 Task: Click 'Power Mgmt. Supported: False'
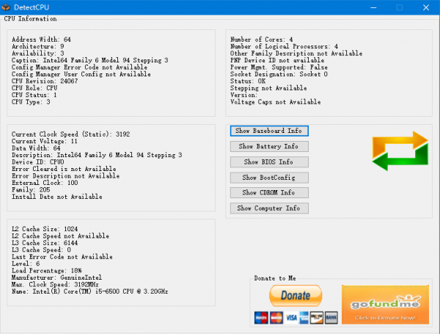279,68
